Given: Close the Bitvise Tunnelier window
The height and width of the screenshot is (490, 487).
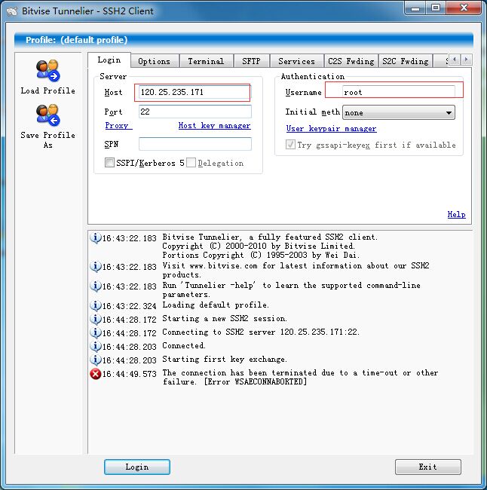Looking at the screenshot, I should click(x=464, y=8).
